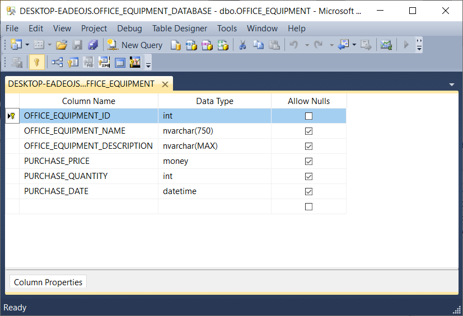
Task: Open the Table Designer toolbar options arrow
Action: click(148, 64)
